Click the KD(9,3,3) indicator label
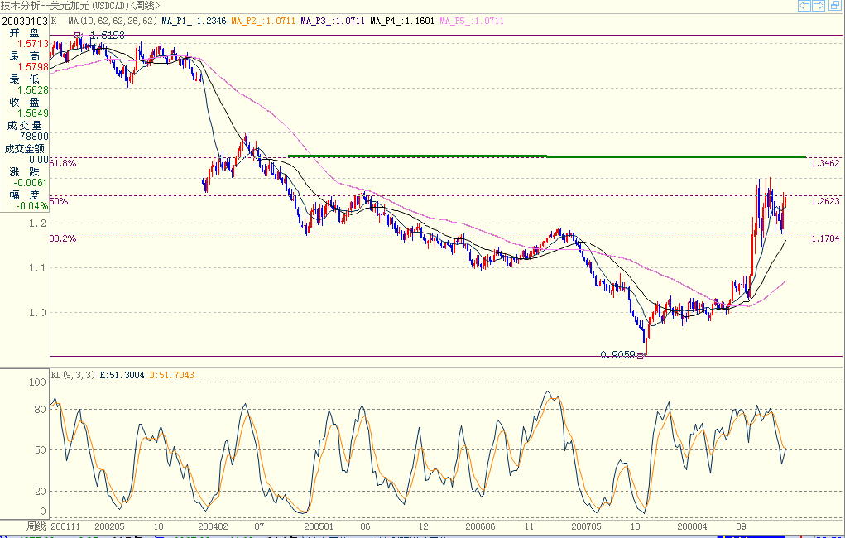The image size is (845, 538). click(x=74, y=375)
